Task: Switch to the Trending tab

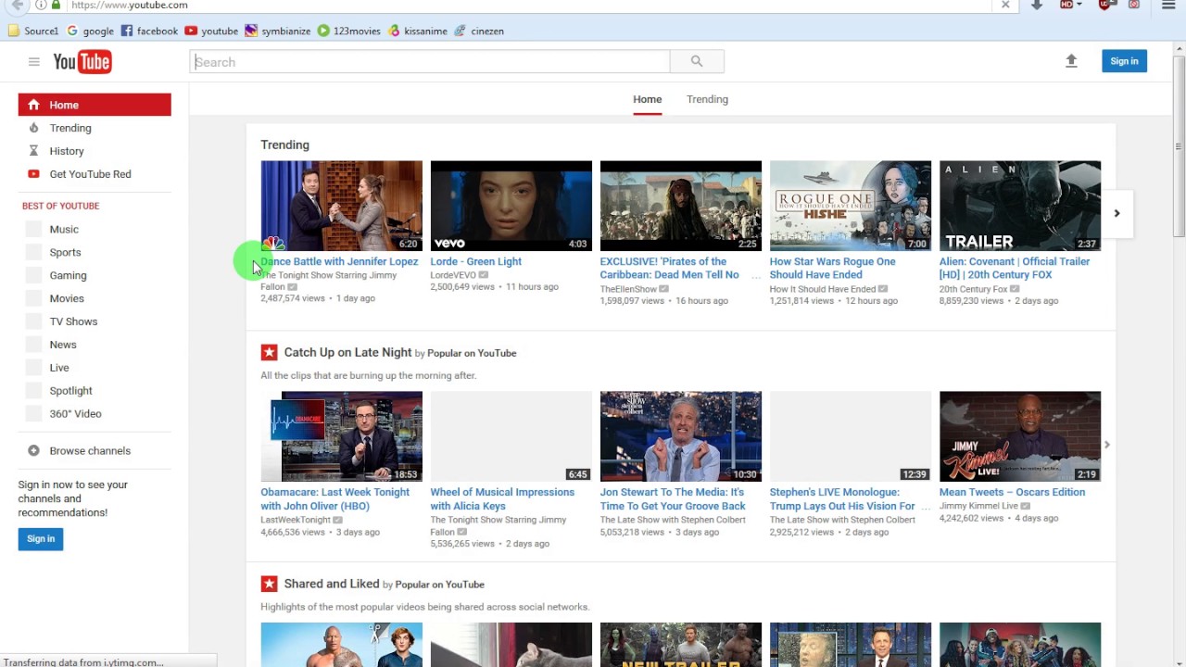Action: (x=707, y=99)
